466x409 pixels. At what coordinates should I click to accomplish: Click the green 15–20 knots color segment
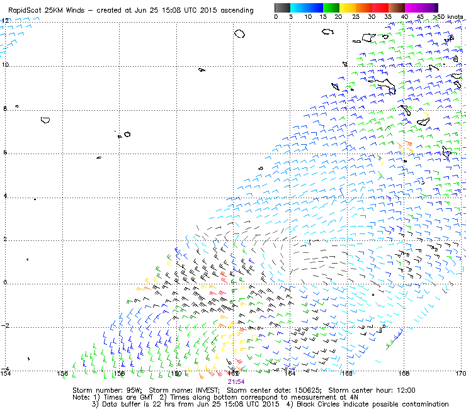(x=331, y=8)
